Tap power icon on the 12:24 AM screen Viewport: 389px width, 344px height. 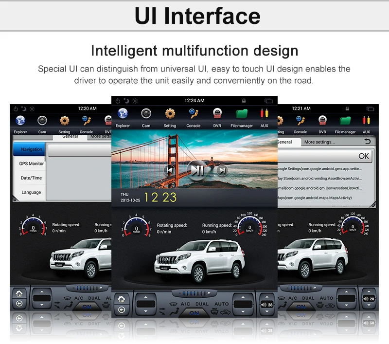point(118,101)
